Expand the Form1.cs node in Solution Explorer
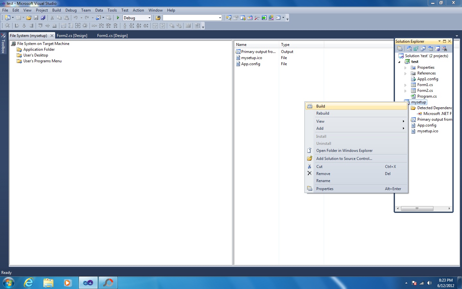The image size is (462, 289). tap(406, 84)
